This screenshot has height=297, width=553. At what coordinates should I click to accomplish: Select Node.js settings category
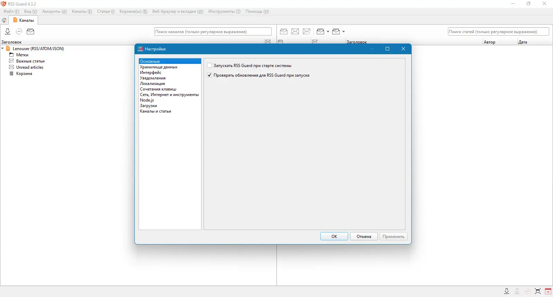coord(170,100)
